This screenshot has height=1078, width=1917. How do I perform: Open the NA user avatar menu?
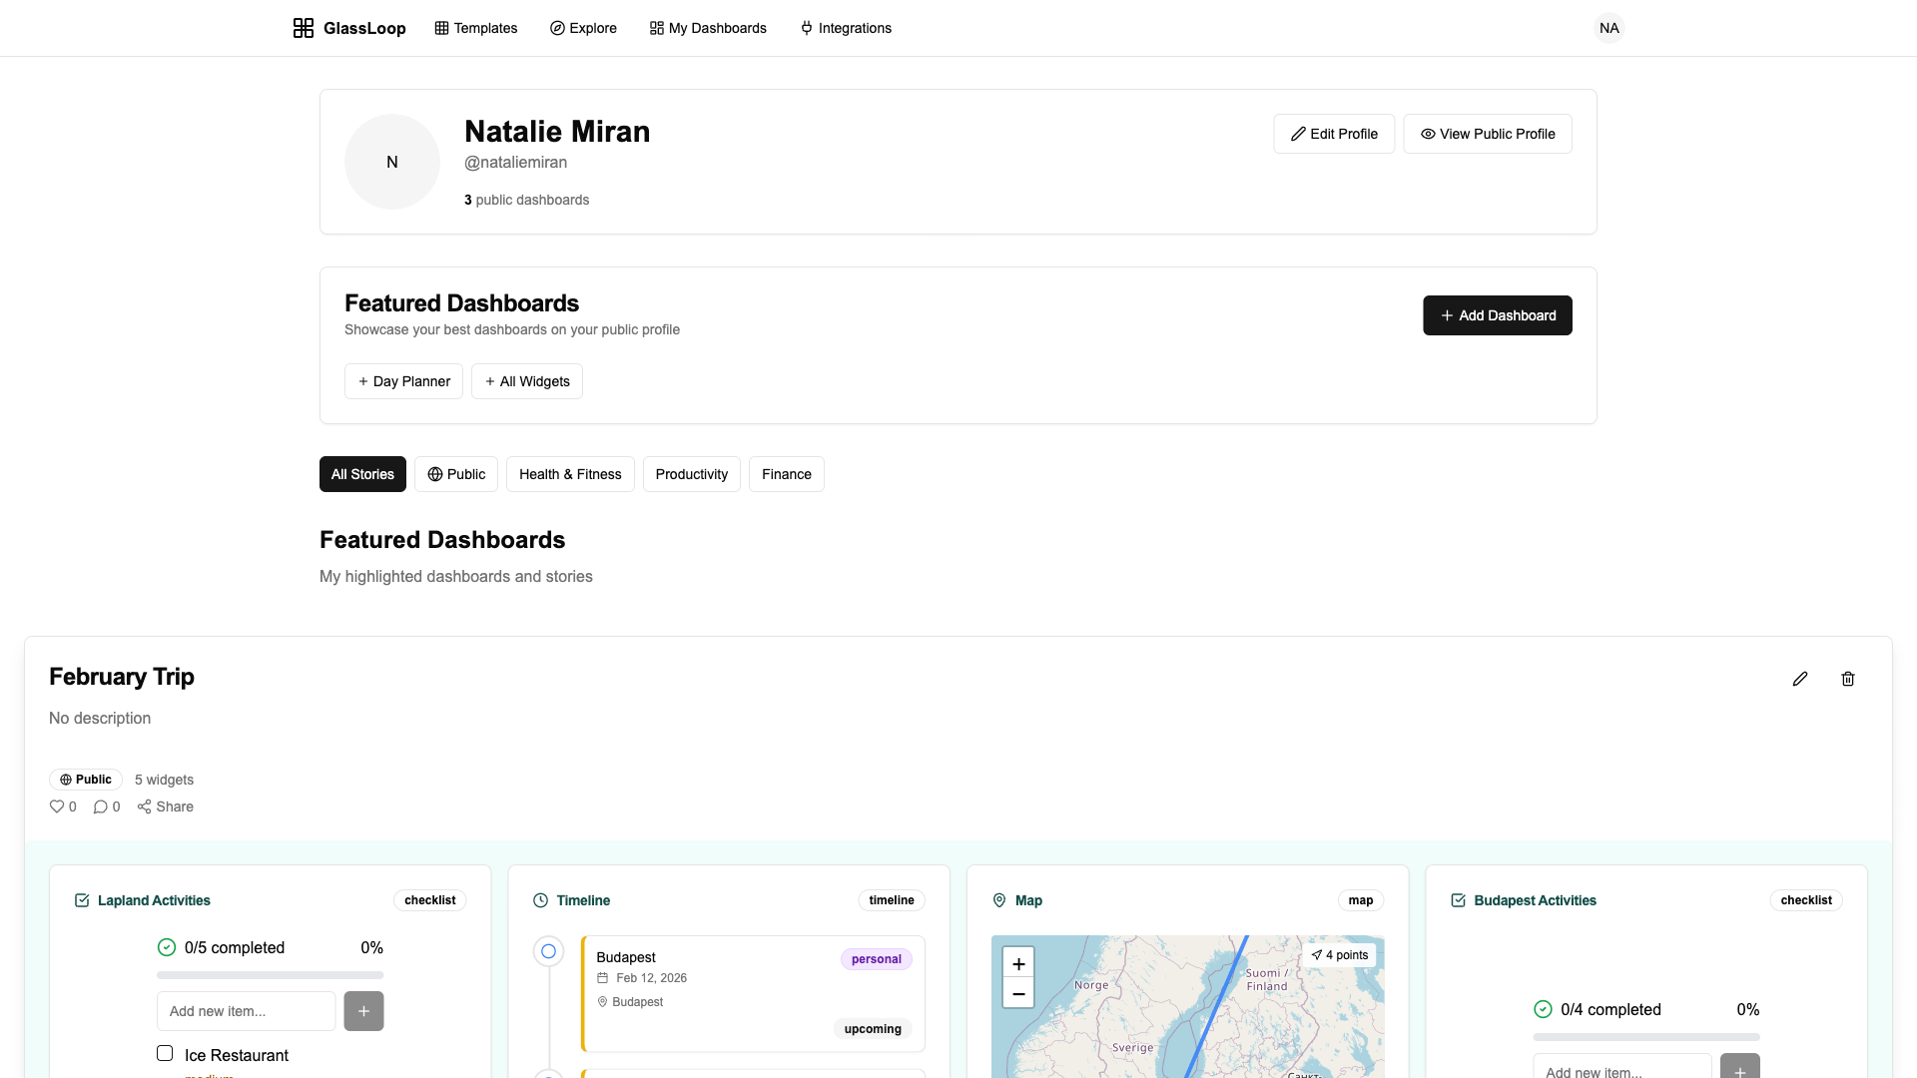(1608, 28)
